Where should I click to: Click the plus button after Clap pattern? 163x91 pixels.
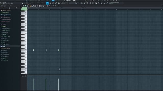coord(79,3)
